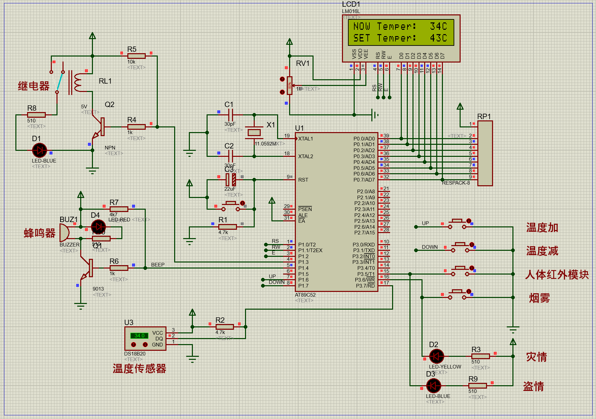Click the 温度减 label

[542, 251]
